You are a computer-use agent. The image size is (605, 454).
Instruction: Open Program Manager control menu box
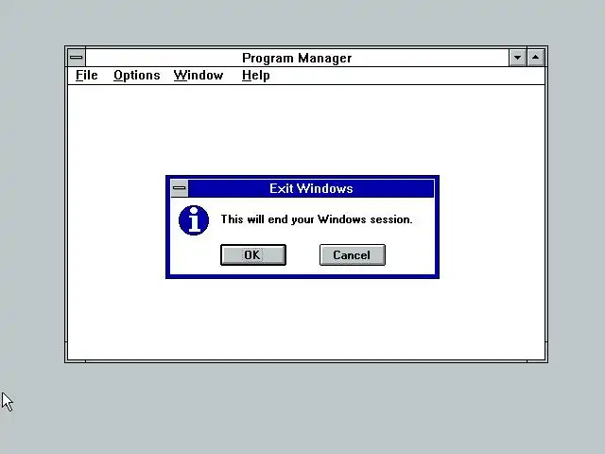(x=77, y=58)
